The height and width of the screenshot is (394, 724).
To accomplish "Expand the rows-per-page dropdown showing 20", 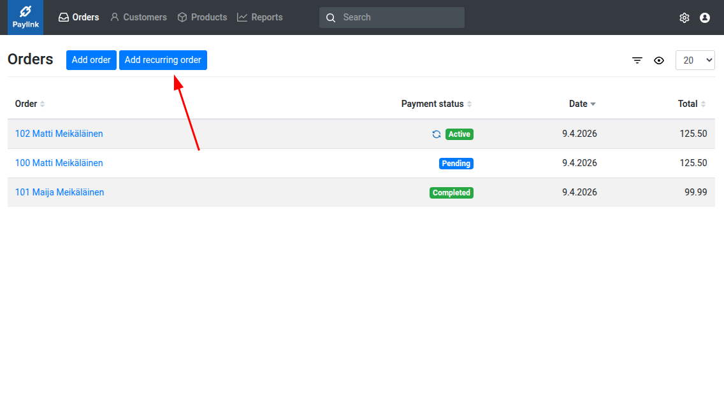I will 695,60.
